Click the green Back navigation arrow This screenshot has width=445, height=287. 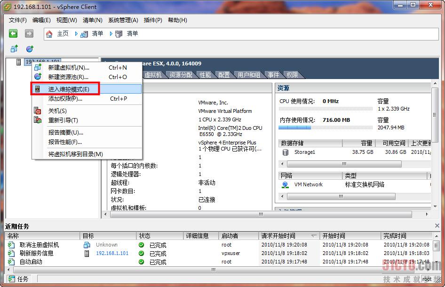pos(13,33)
